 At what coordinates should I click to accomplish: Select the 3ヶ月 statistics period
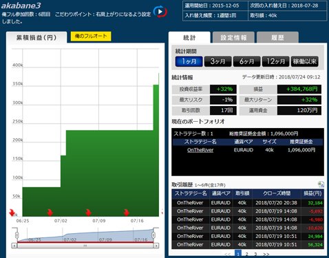217,61
